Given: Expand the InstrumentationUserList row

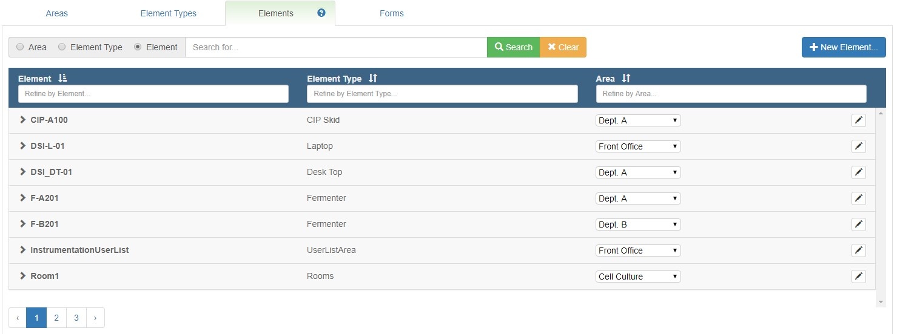Looking at the screenshot, I should point(23,250).
